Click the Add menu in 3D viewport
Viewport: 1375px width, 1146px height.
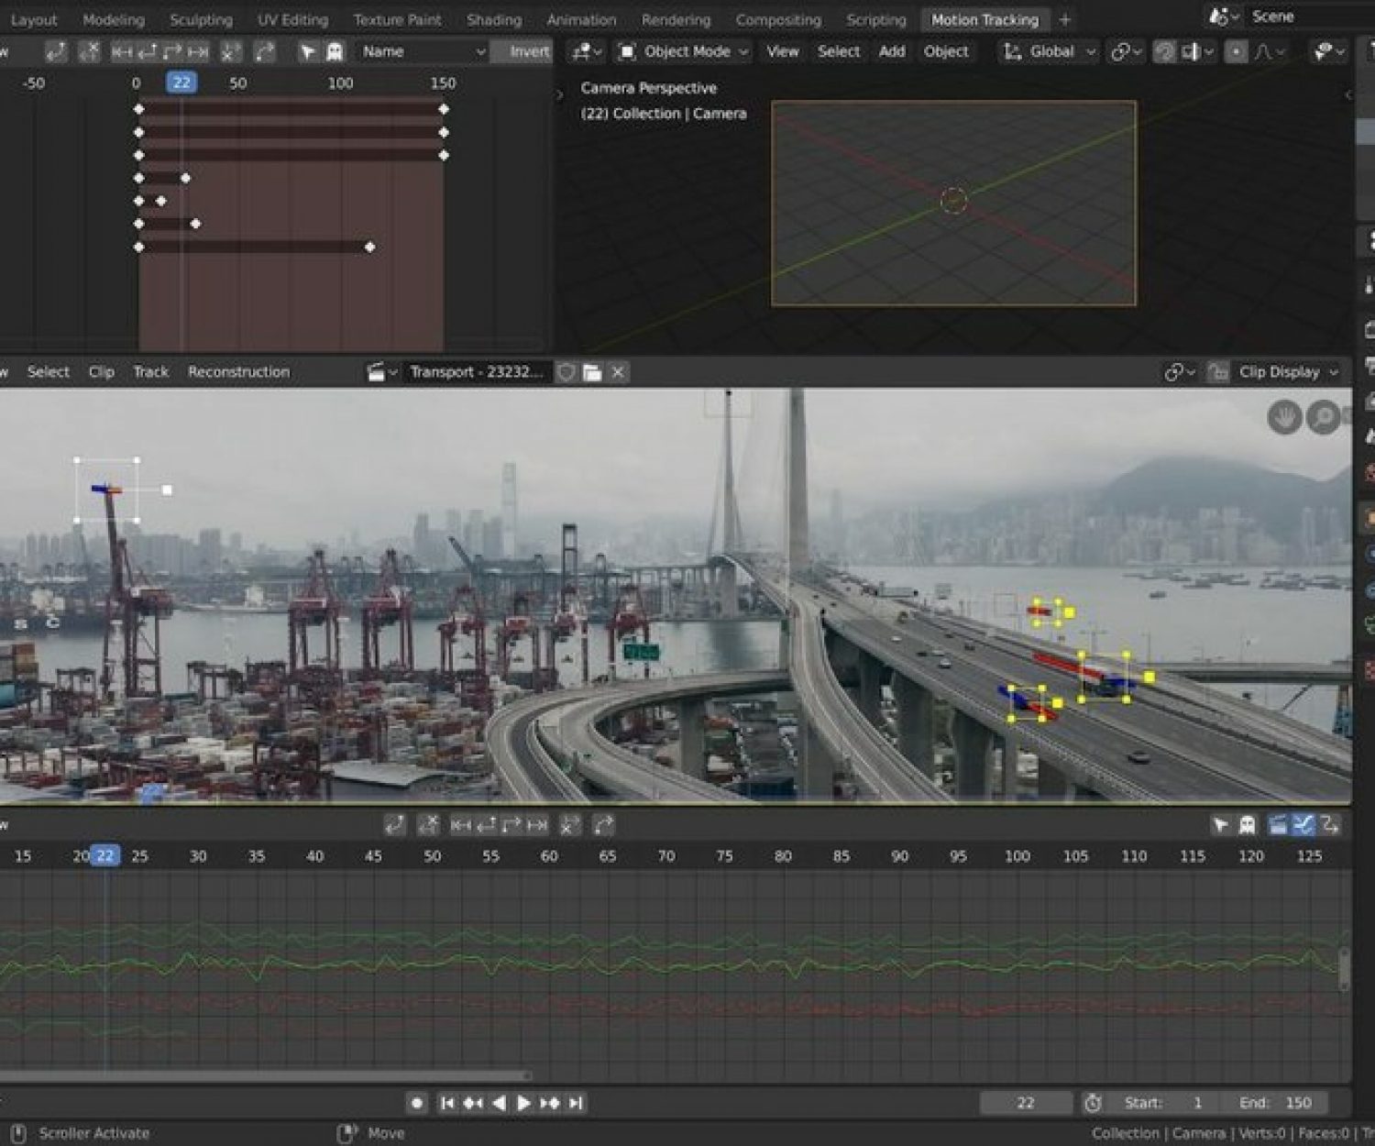[891, 52]
